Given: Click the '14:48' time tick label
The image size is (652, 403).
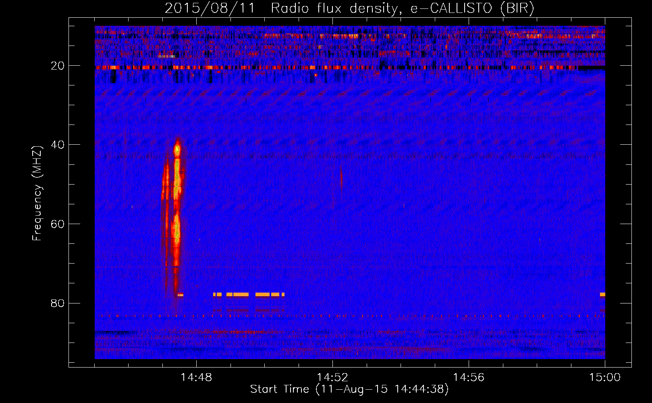Looking at the screenshot, I should [x=196, y=378].
